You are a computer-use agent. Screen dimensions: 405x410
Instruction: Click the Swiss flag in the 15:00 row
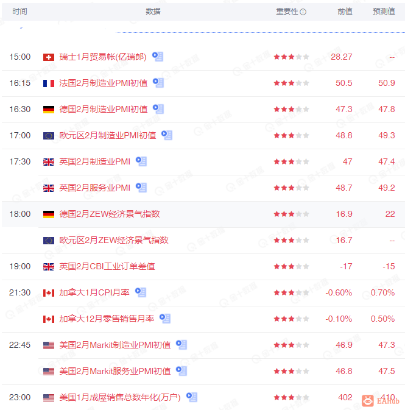pos(49,57)
